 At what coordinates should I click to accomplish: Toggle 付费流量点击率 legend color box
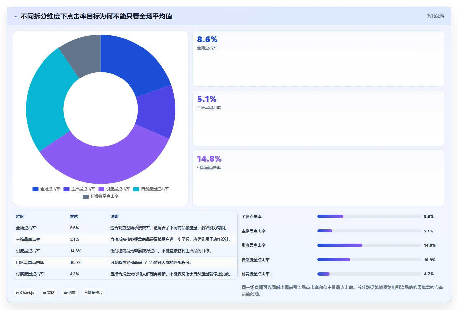(x=86, y=196)
